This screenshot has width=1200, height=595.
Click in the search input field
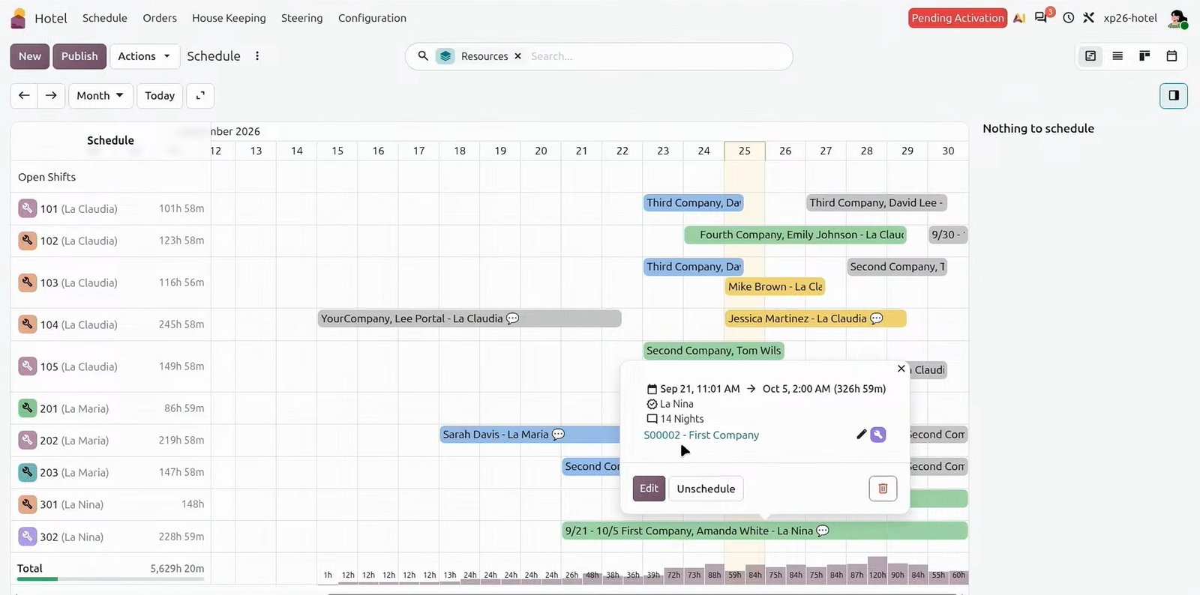pos(656,56)
